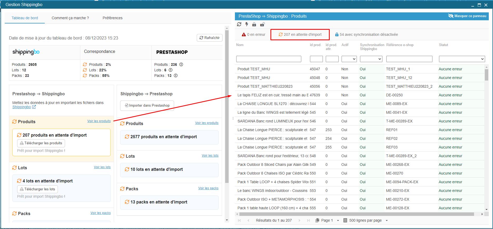Image resolution: width=493 pixels, height=229 pixels.
Task: Open the Synchronisation Shippingbo filter dropdown
Action: (x=371, y=59)
